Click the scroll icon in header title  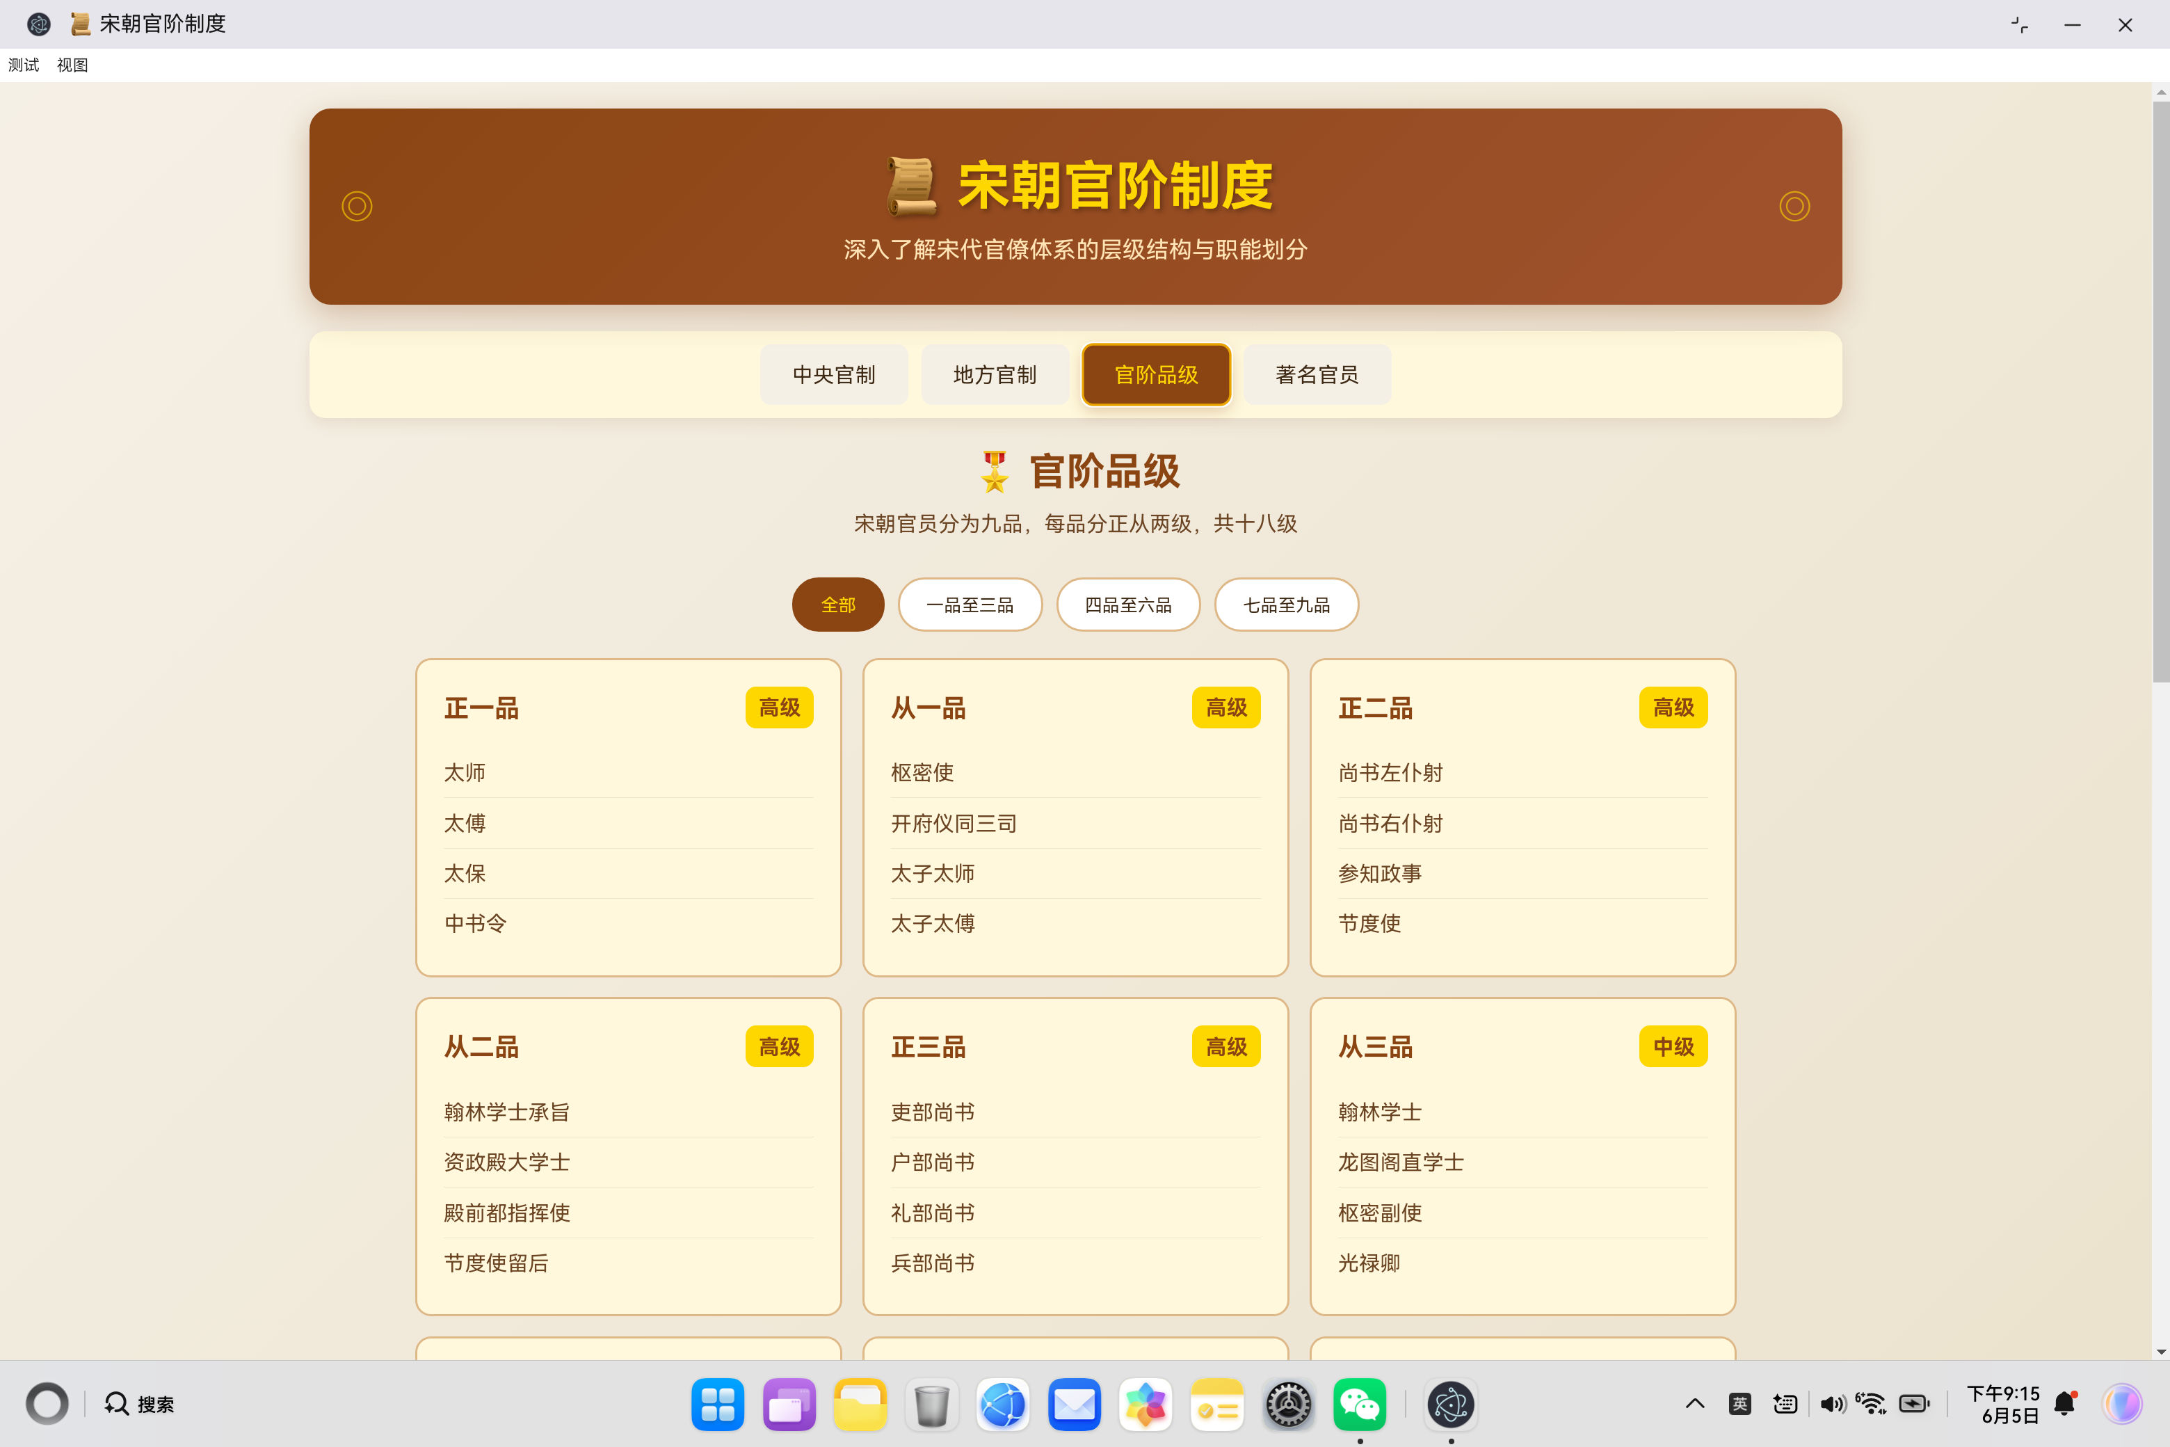pyautogui.click(x=912, y=186)
